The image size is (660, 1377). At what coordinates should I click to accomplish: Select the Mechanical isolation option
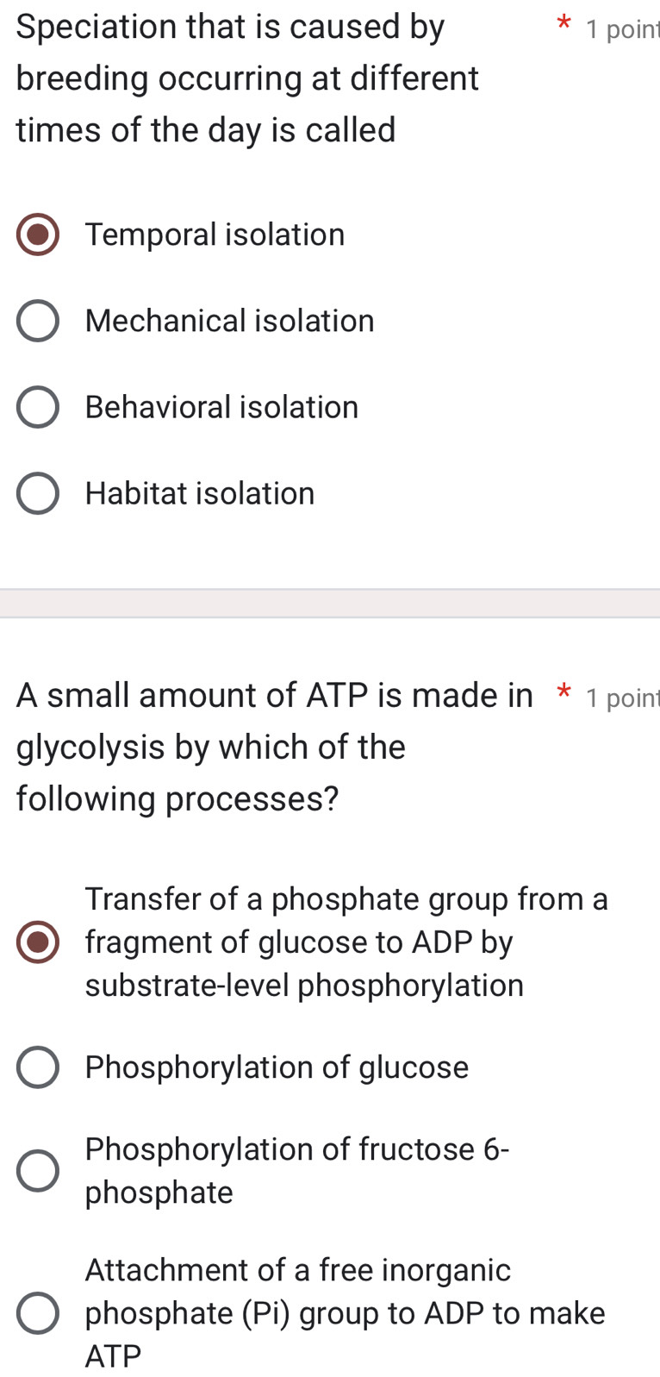click(x=37, y=320)
